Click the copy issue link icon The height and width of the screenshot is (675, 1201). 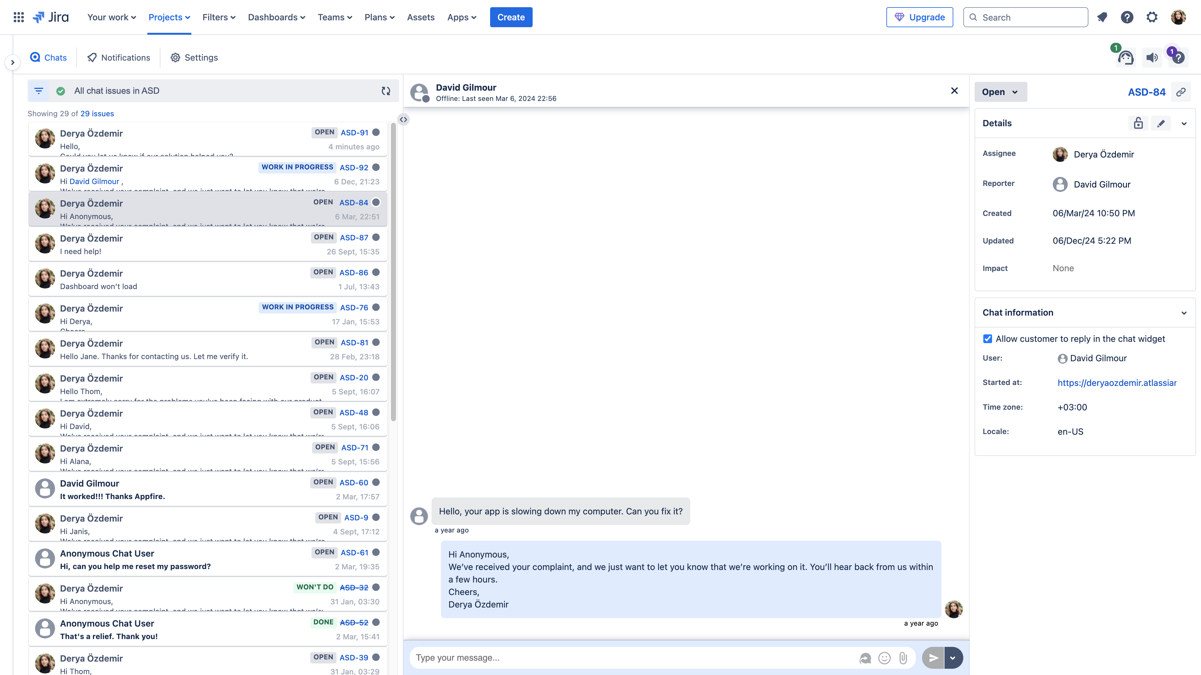[1180, 92]
